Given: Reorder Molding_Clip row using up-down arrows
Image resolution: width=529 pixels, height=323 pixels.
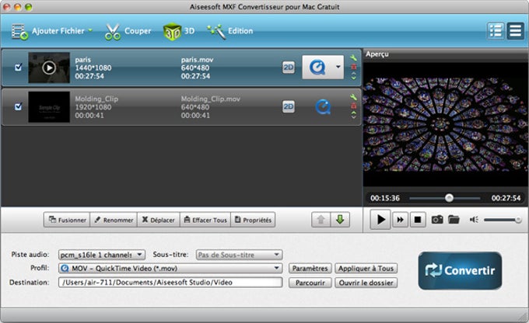Looking at the screenshot, I should [x=353, y=115].
